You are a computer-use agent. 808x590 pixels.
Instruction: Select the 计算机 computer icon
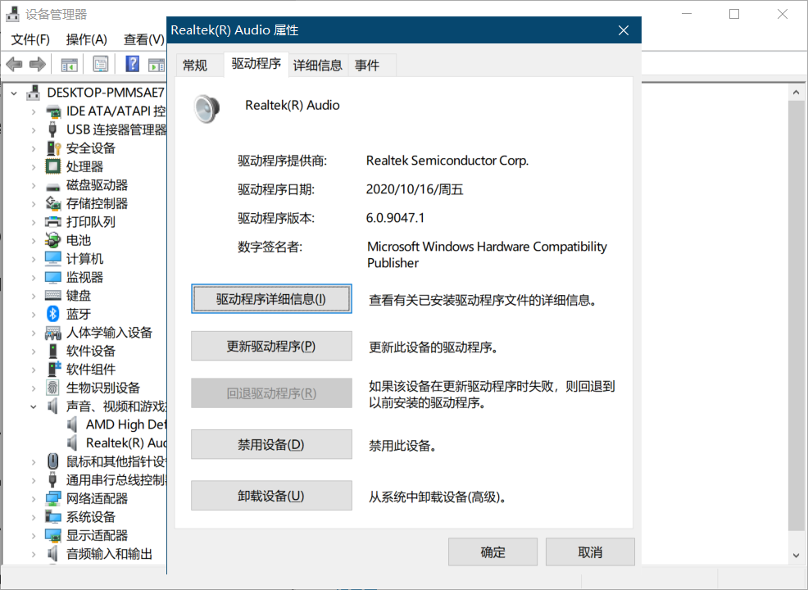pos(53,259)
